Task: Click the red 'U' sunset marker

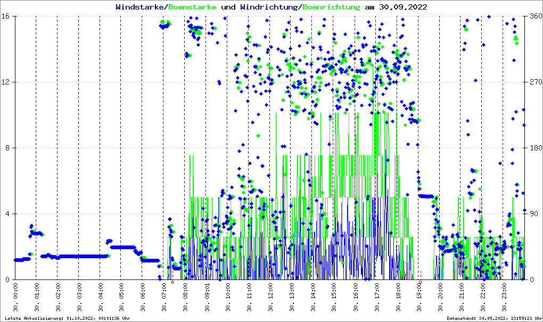Action: click(421, 282)
